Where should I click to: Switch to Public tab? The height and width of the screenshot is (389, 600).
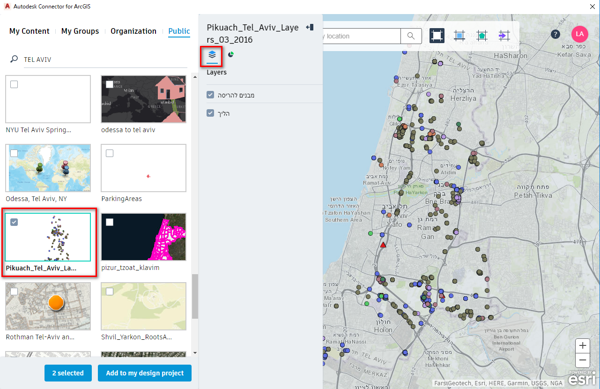[x=179, y=31]
